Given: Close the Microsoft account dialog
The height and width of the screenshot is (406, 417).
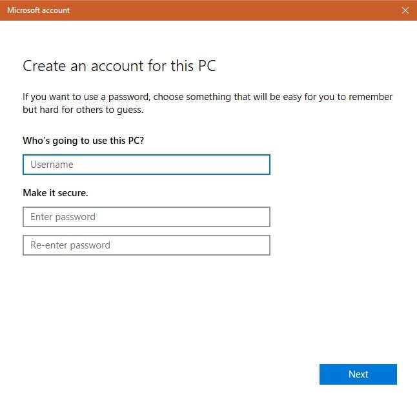Looking at the screenshot, I should point(405,10).
